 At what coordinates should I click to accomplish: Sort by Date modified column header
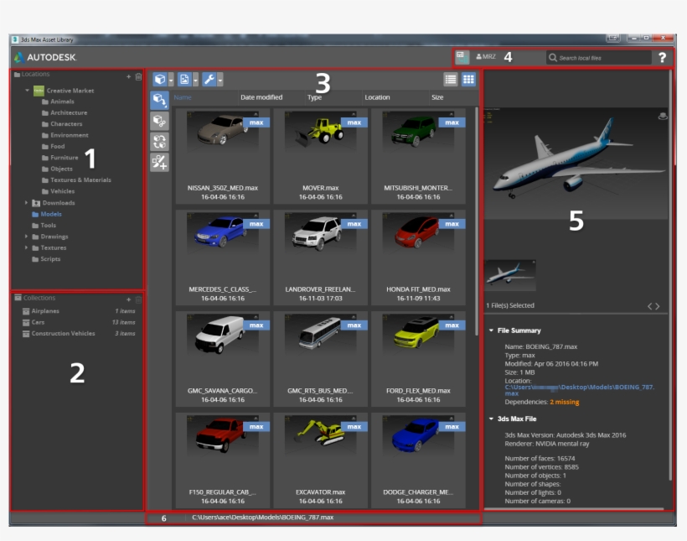[261, 97]
